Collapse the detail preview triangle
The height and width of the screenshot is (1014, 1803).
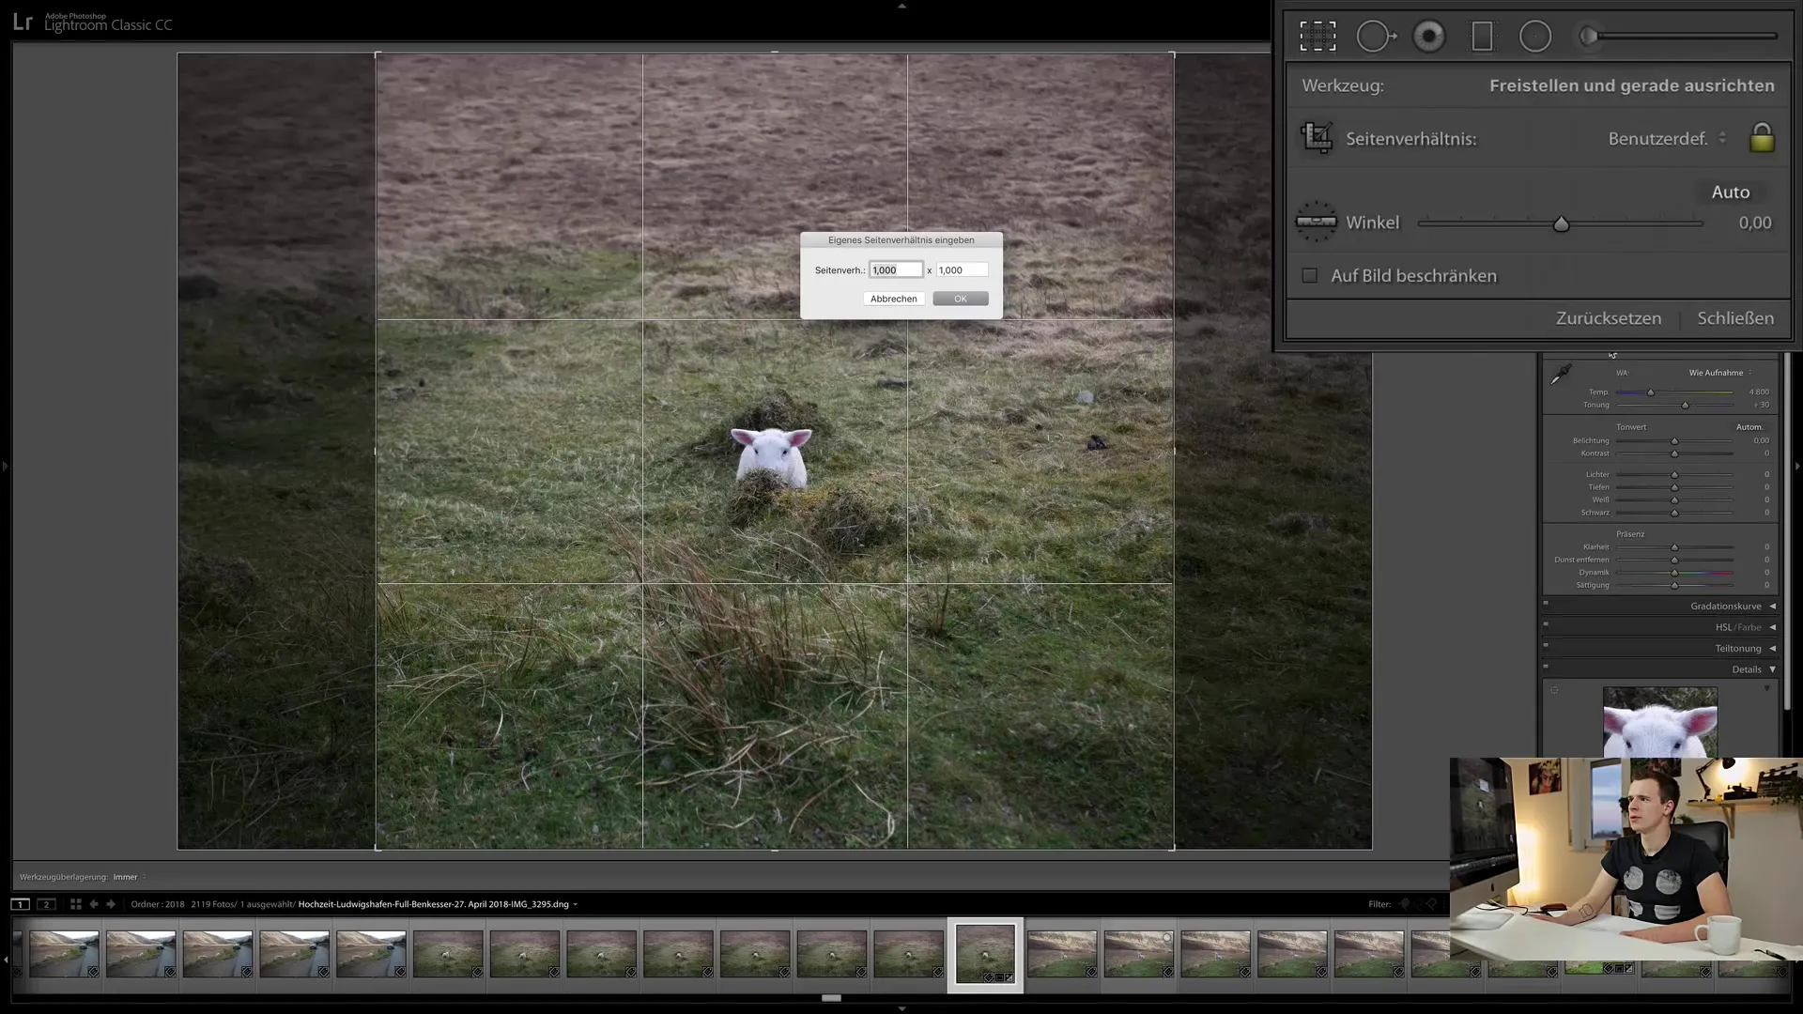point(1766,689)
